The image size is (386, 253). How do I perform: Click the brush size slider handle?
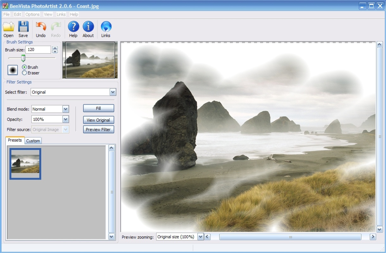[23, 58]
